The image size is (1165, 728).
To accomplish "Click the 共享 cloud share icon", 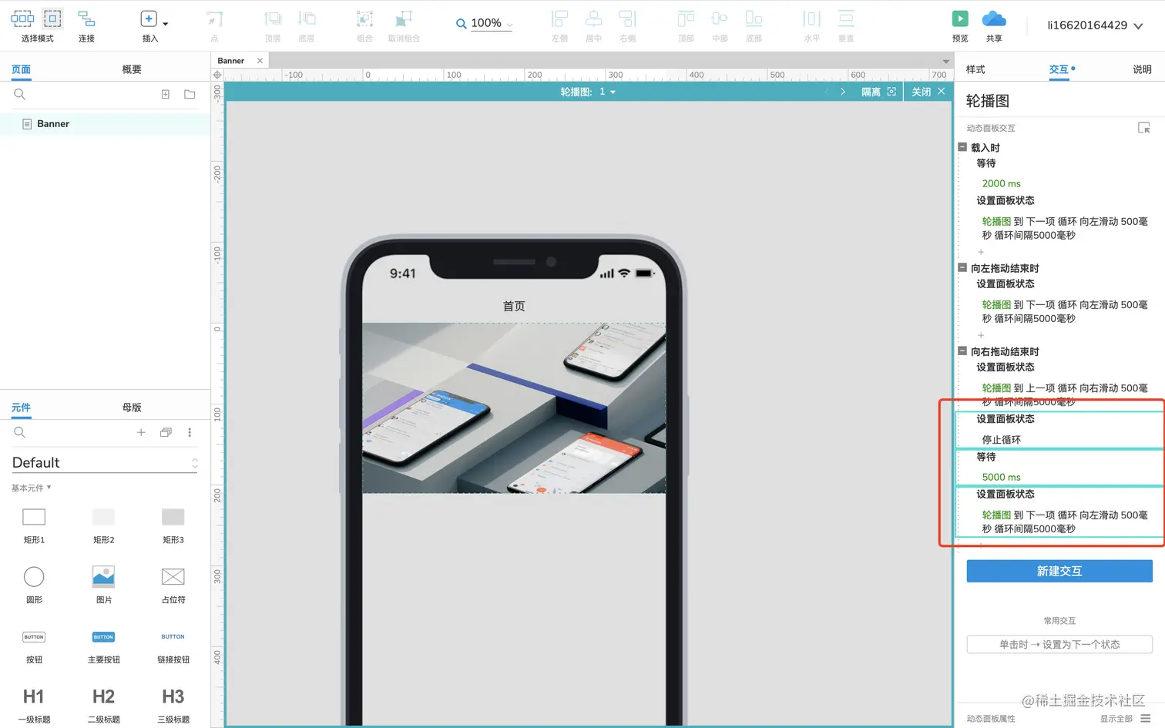I will click(x=994, y=18).
